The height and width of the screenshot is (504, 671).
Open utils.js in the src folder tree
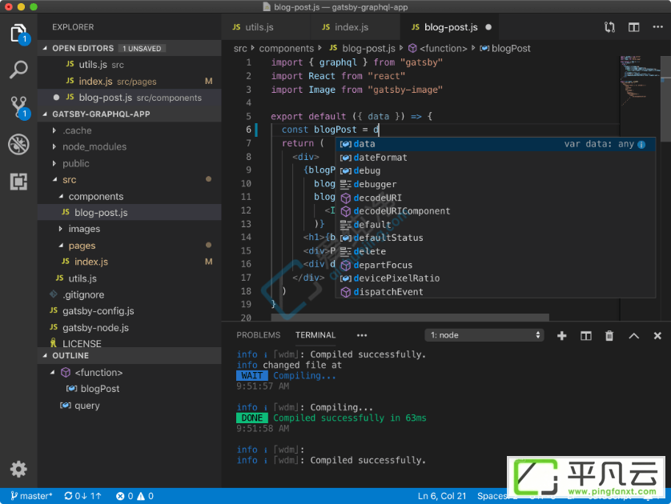[x=129, y=278]
